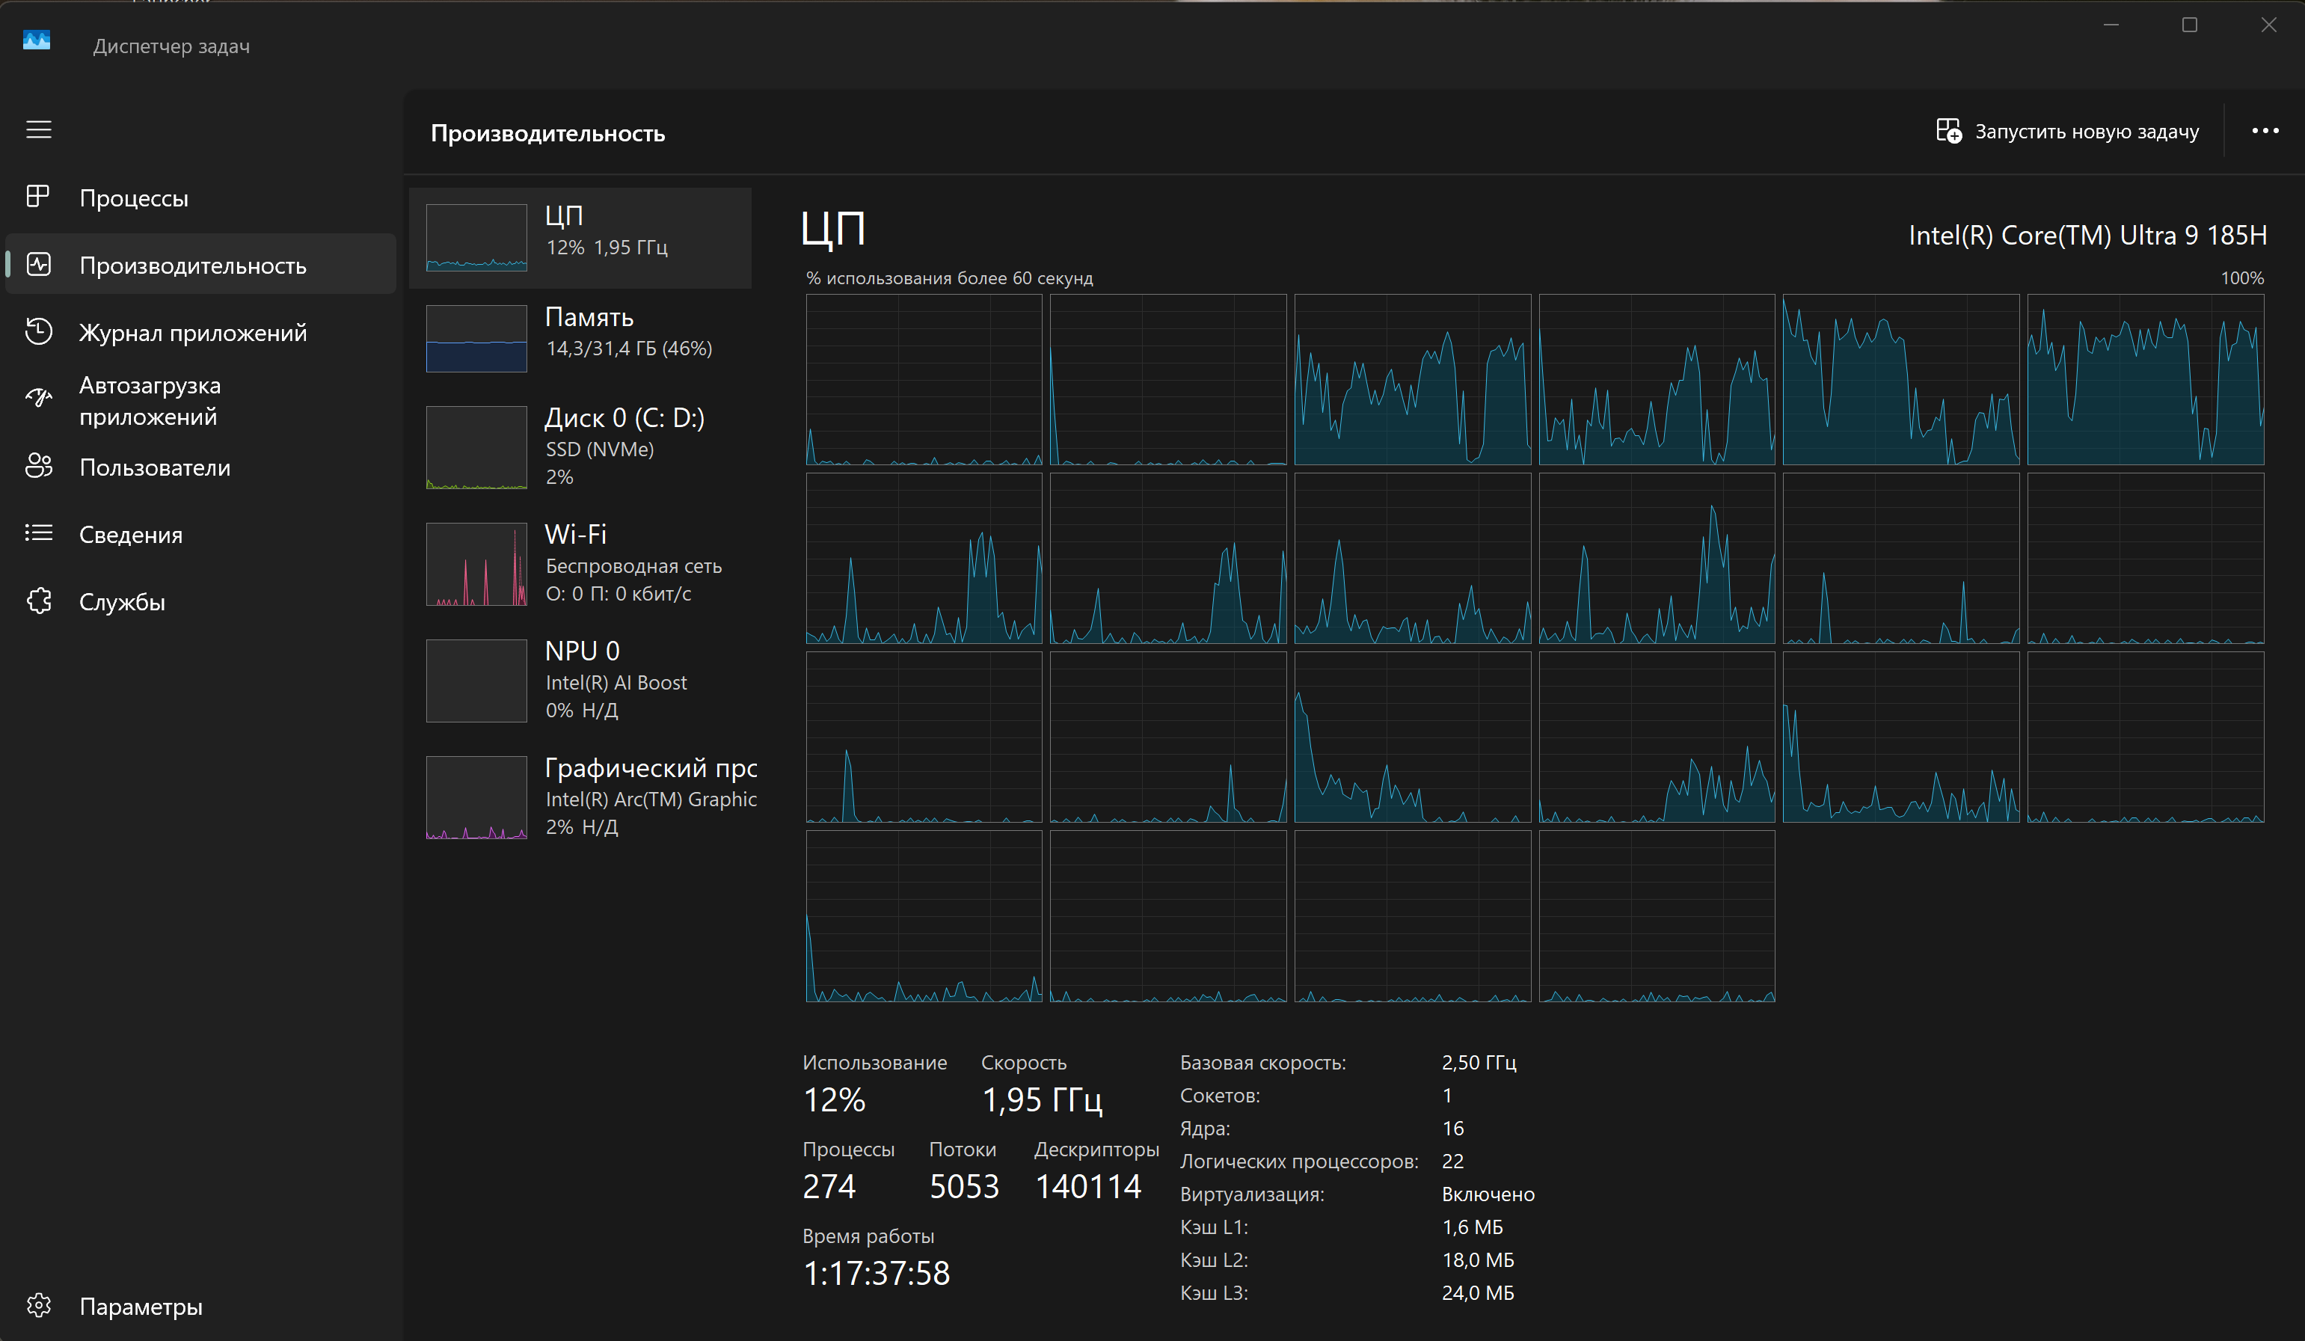
Task: Click the Использование value 12%
Action: 834,1099
